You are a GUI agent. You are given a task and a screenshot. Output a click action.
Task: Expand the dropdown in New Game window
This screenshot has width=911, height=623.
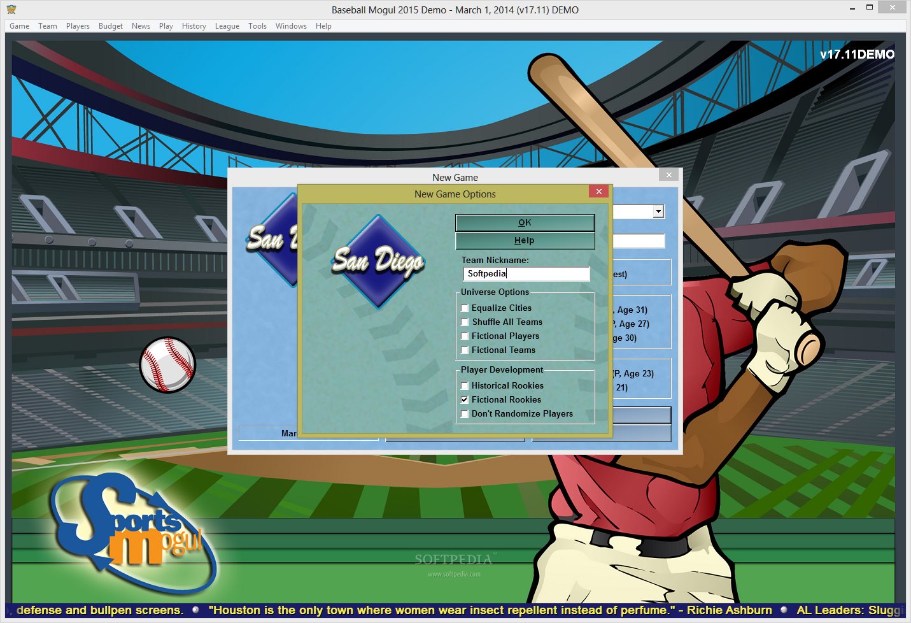point(659,211)
